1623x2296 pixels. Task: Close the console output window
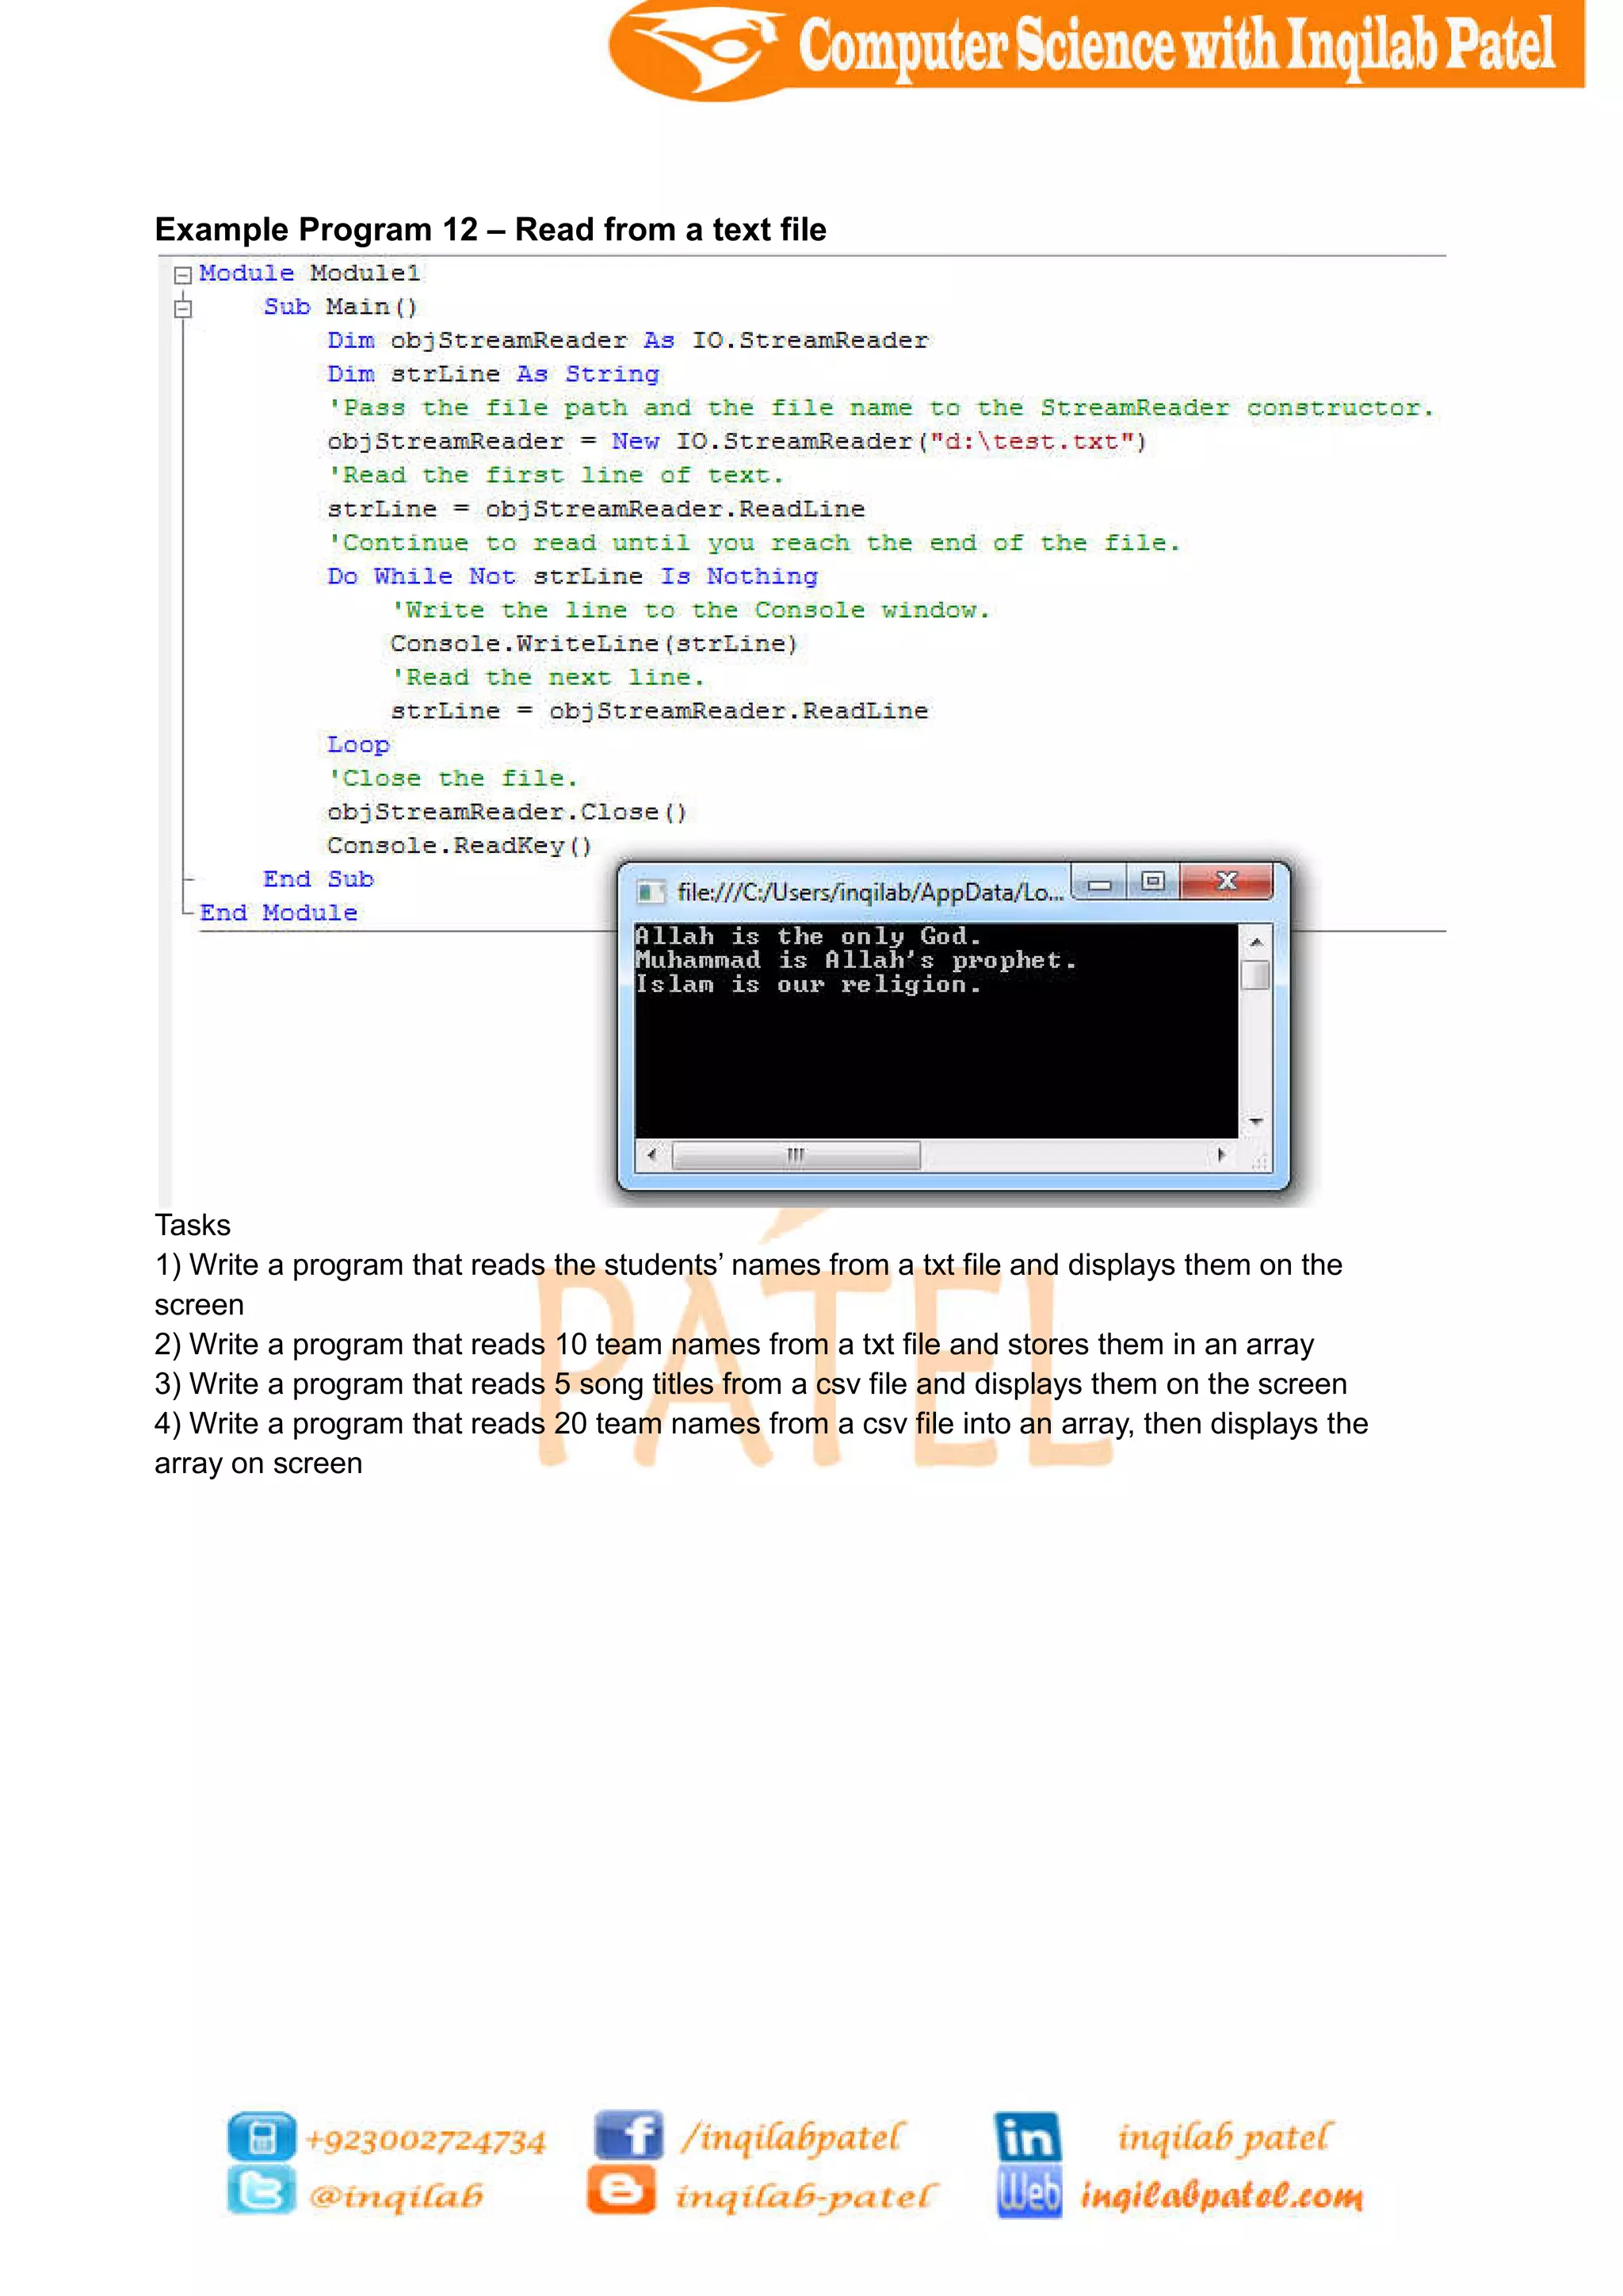pyautogui.click(x=1226, y=882)
